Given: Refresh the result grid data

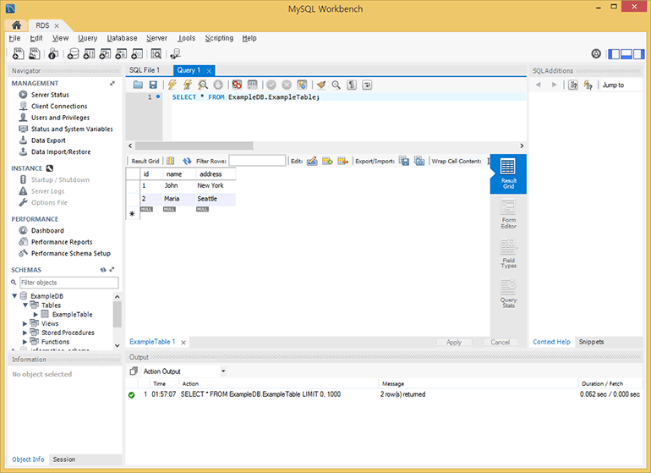Looking at the screenshot, I should coord(188,161).
